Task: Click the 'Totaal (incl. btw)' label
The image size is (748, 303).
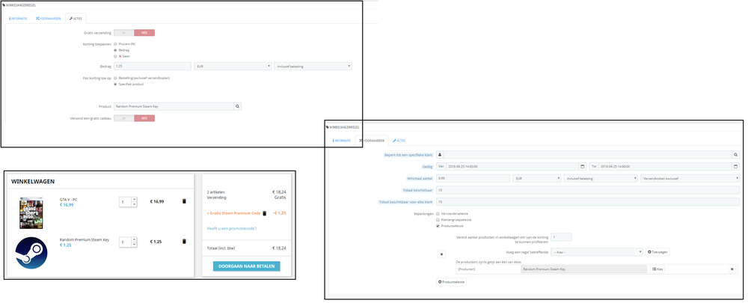Action: (221, 248)
